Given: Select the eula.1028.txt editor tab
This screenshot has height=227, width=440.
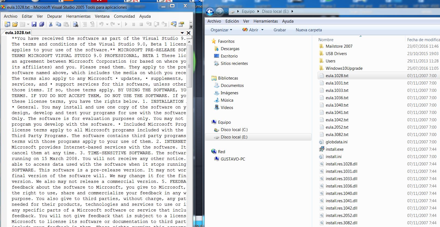Looking at the screenshot, I should tap(18, 32).
